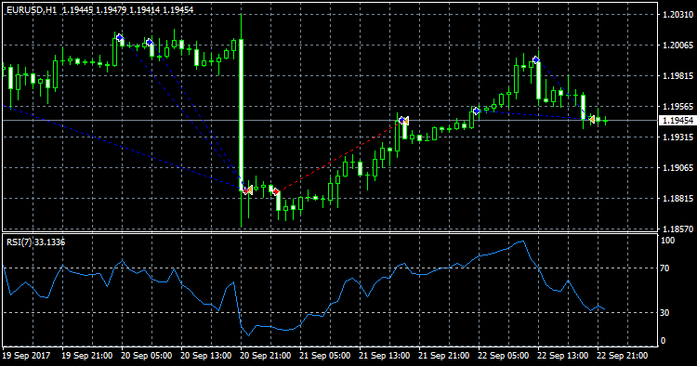Click the 1.20310 price scale label
This screenshot has height=366, width=697.
click(677, 15)
